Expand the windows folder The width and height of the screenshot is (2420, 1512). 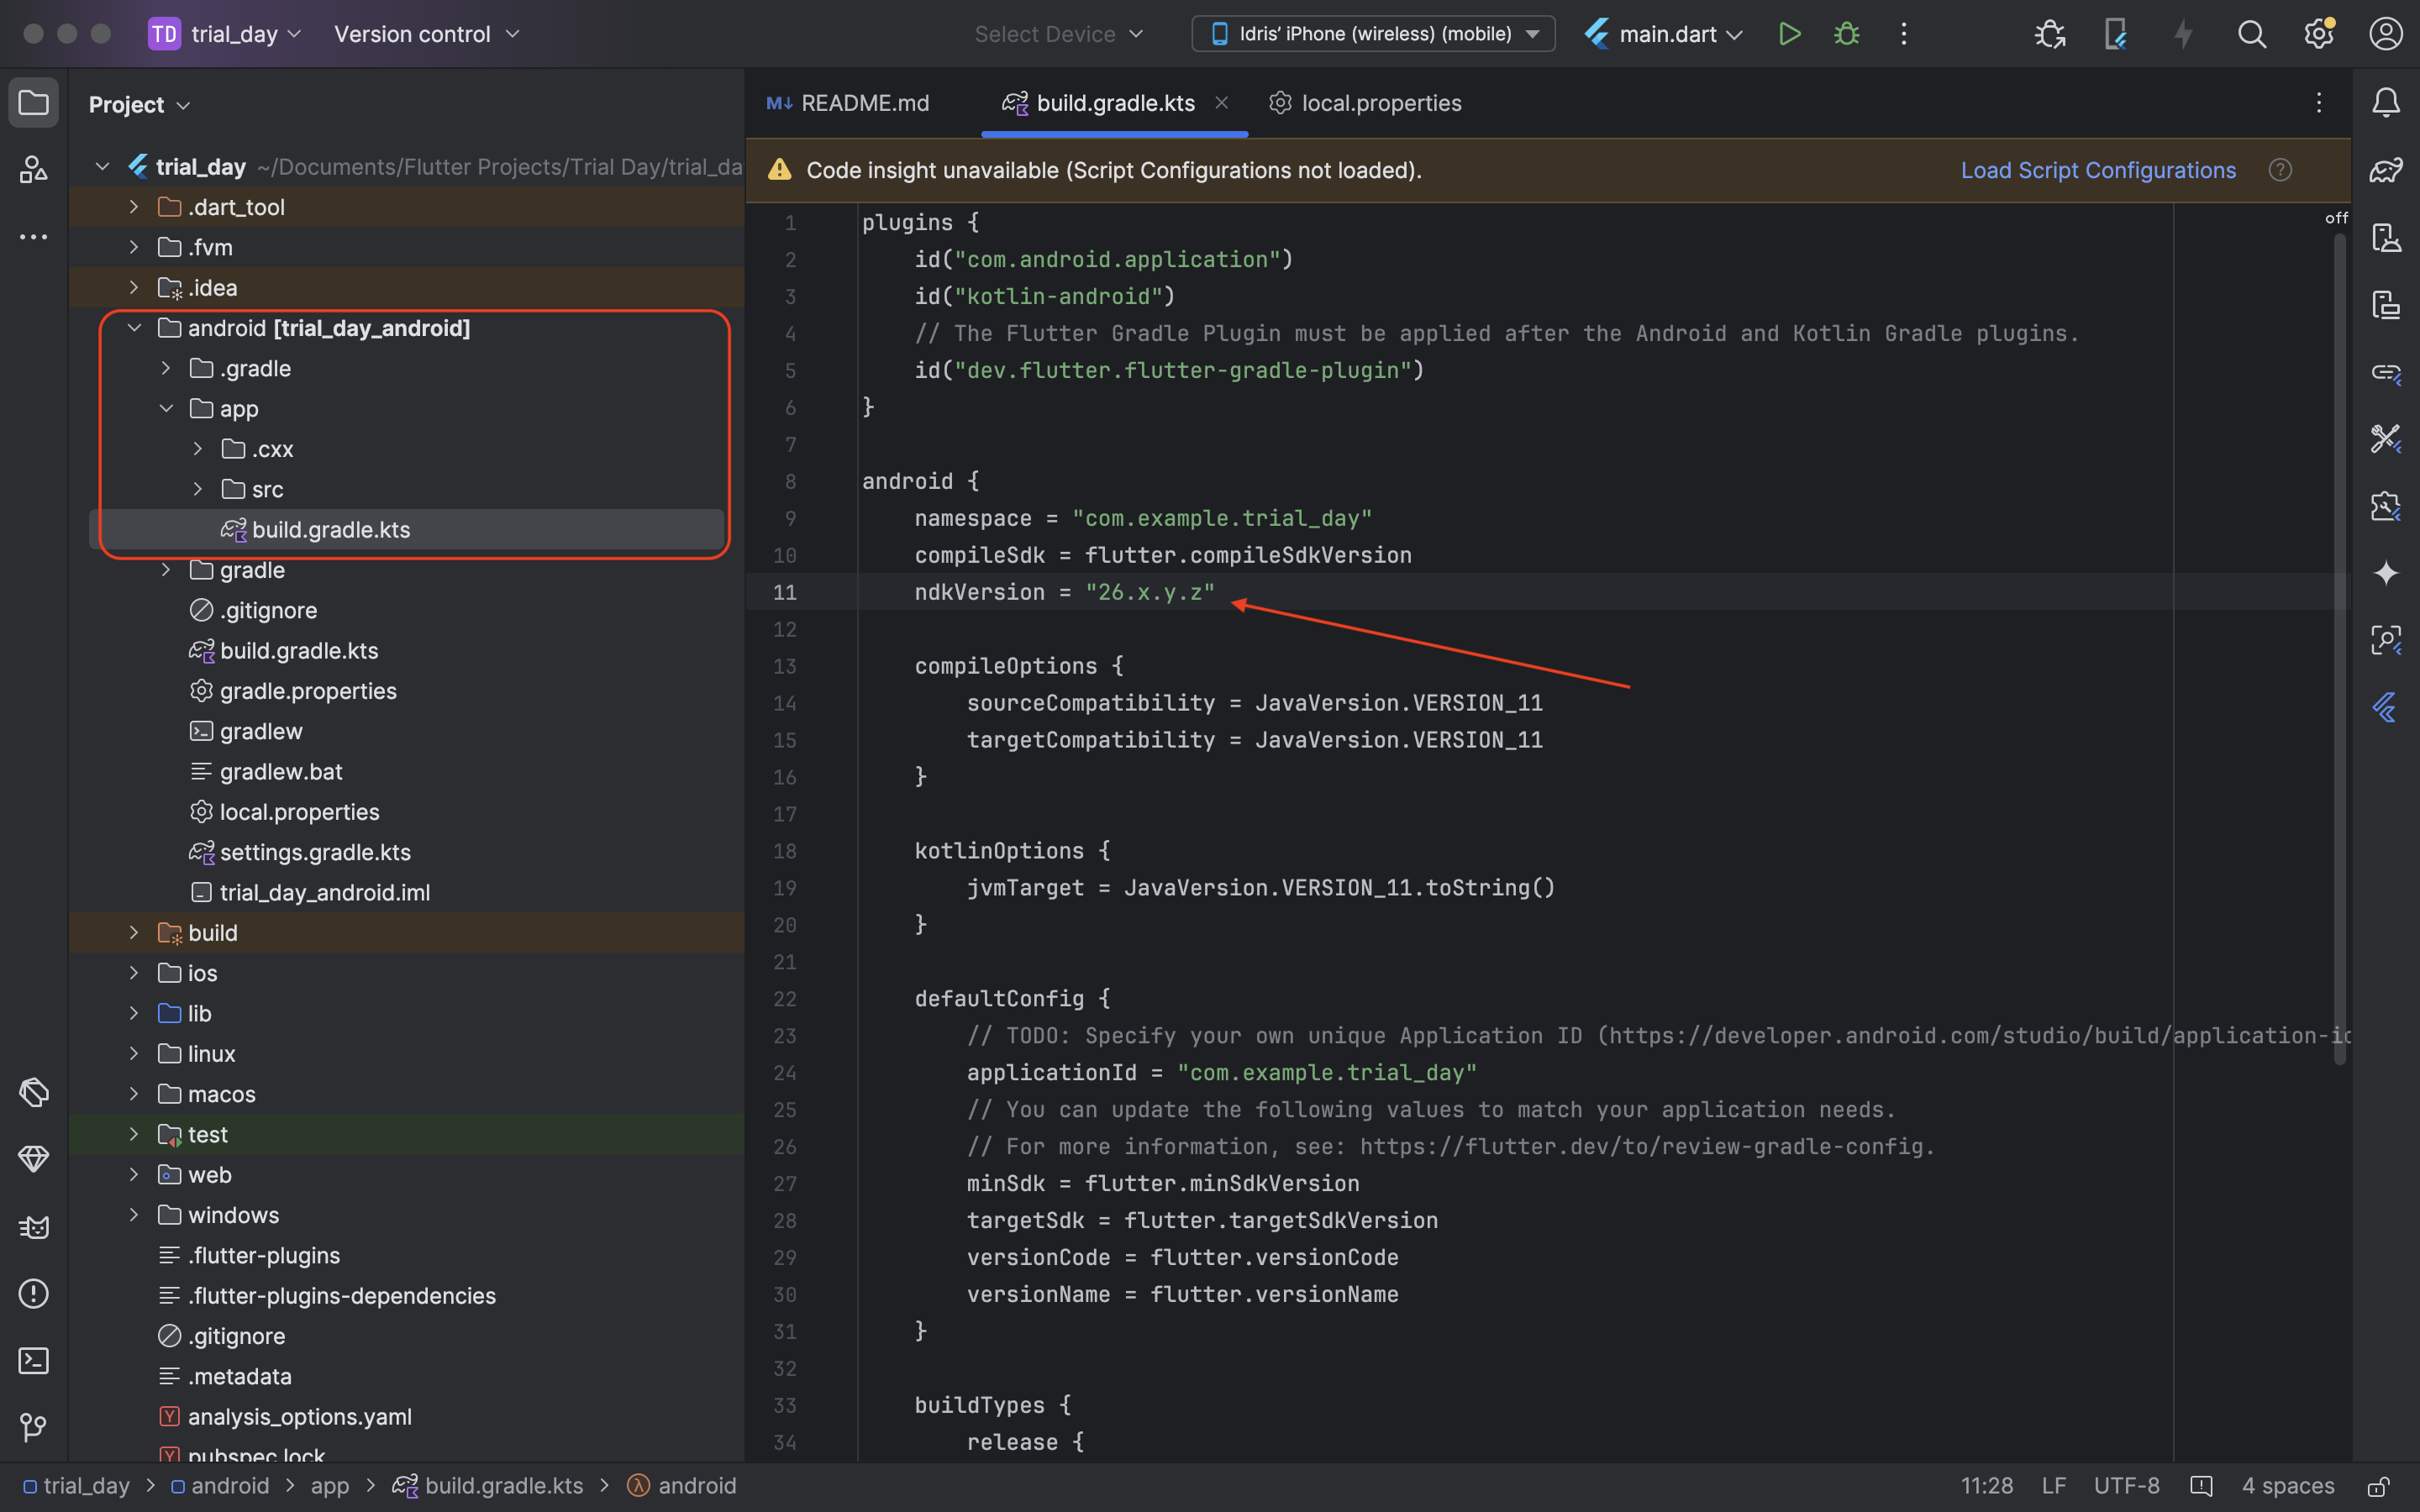(134, 1215)
